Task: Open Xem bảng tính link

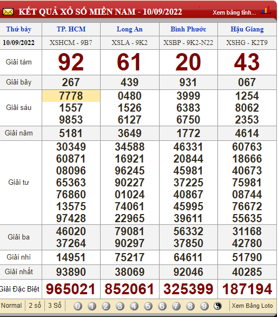Action: point(234,12)
